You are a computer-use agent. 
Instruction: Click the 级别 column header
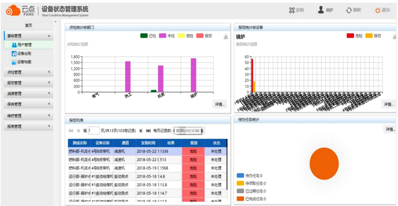tap(193, 143)
